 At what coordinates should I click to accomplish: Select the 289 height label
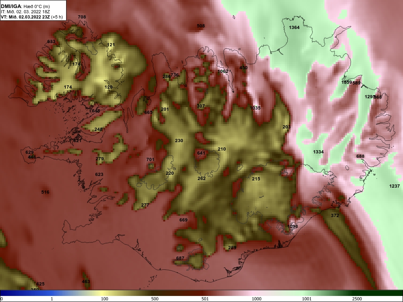point(232,248)
